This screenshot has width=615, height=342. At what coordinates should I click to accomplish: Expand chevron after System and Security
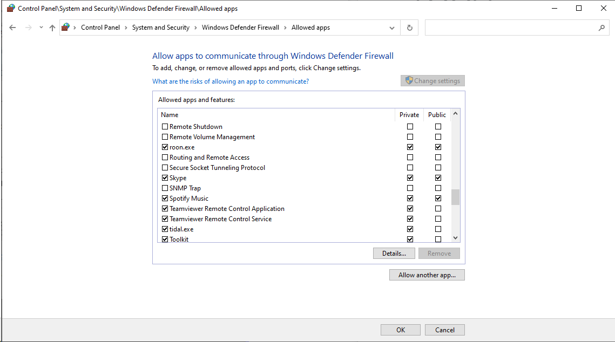click(195, 28)
